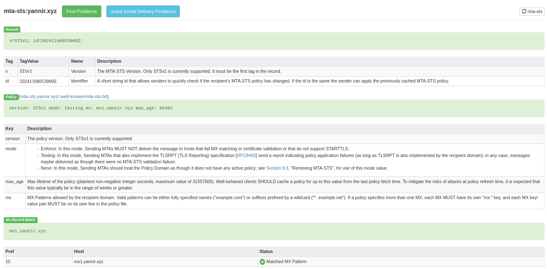Follow the RFC8460 link
The height and width of the screenshot is (269, 547).
(246, 155)
